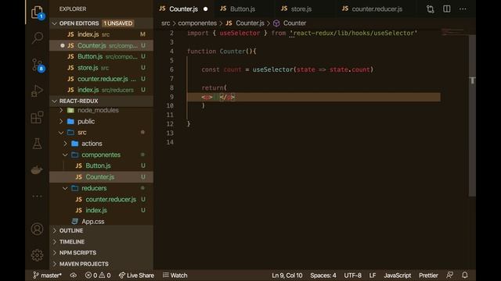Open changes compare icon in editor toolbar
The image size is (501, 281).
(x=431, y=9)
